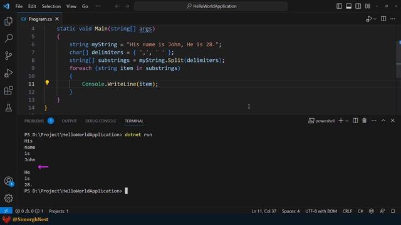Click the HelloWorldApplication command center search
Viewport: 401px width, 225px height.
[211, 6]
